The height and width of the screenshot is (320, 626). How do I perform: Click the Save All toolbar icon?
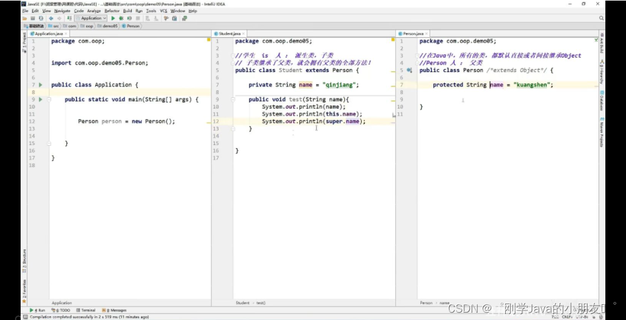[x=33, y=18]
